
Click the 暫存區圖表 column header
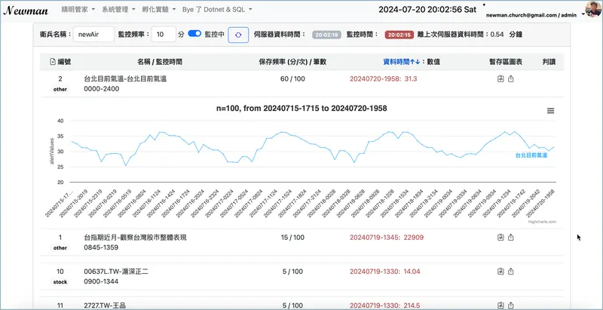[x=506, y=62]
